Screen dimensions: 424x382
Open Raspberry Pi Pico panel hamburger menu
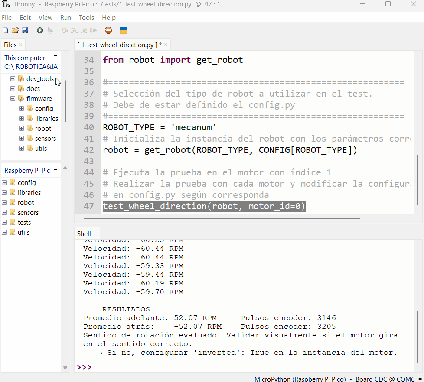[55, 170]
